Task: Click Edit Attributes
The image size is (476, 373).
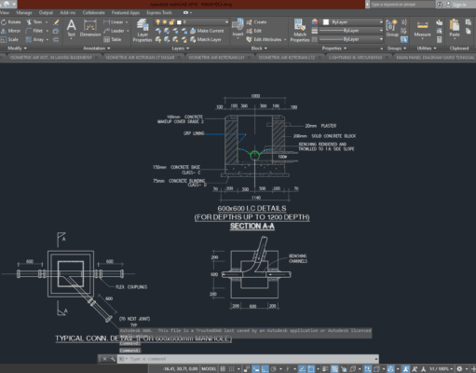Action: 265,39
